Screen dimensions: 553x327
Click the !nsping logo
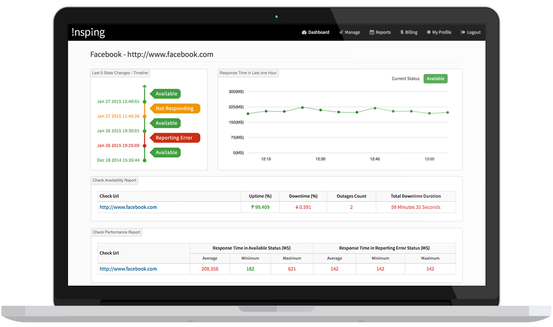pyautogui.click(x=88, y=32)
